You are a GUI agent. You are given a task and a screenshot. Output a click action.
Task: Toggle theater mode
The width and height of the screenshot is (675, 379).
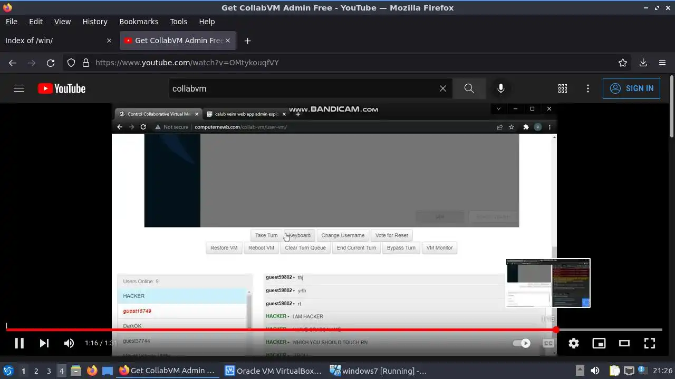[x=624, y=343]
